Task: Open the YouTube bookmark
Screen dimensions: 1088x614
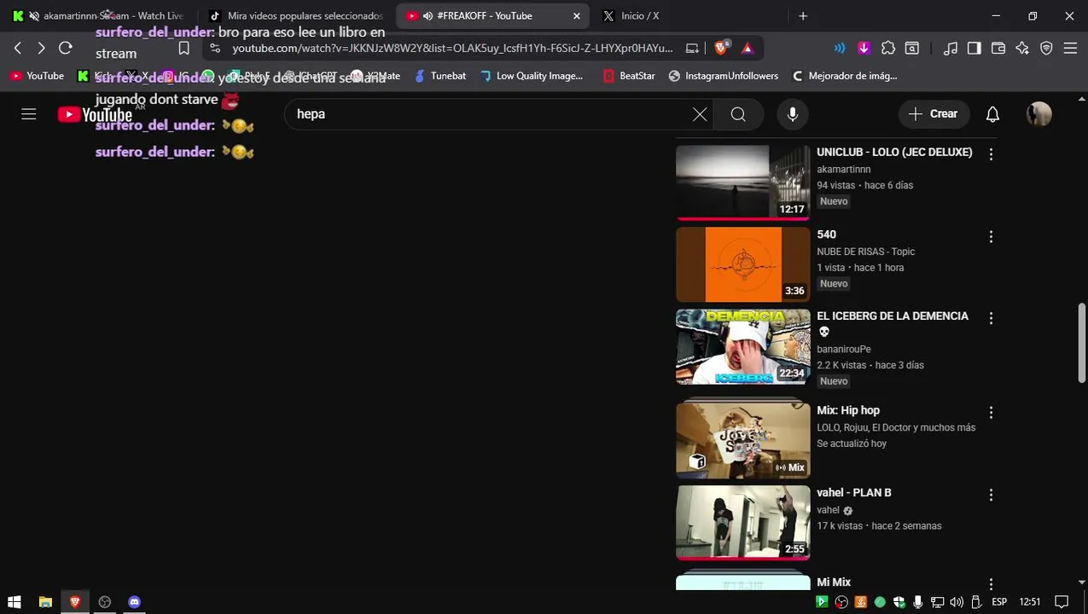Action: click(37, 76)
